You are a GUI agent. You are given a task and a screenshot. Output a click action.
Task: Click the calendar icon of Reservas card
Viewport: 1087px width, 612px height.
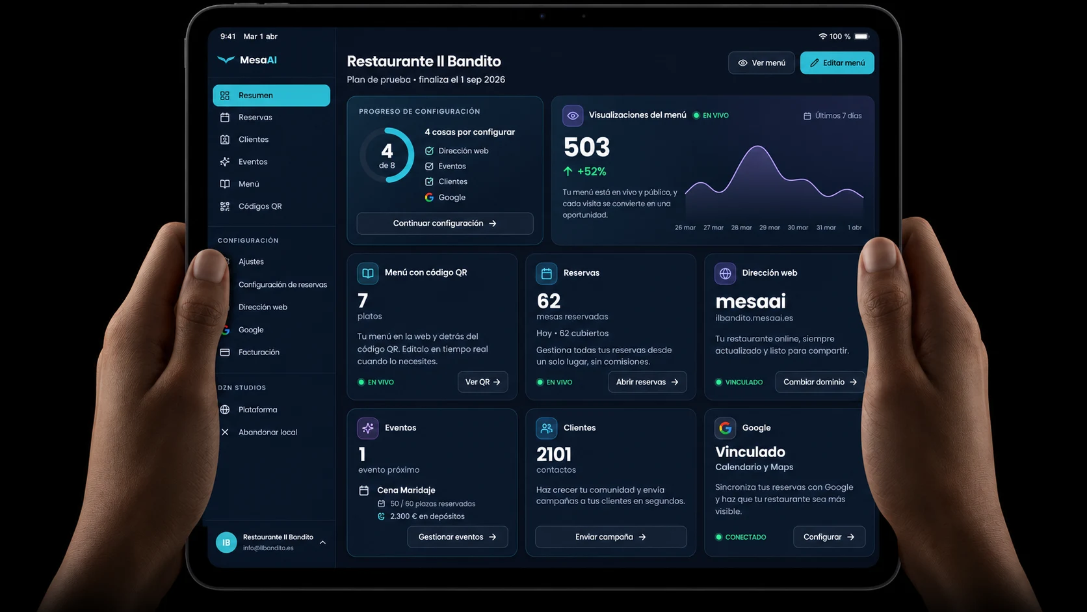pyautogui.click(x=547, y=273)
